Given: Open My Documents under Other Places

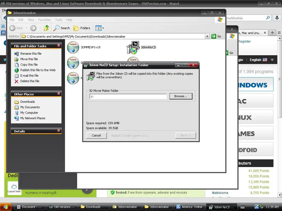Looking at the screenshot, I should tap(30, 107).
